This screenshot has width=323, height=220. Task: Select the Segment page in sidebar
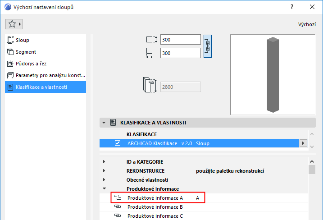(45, 52)
